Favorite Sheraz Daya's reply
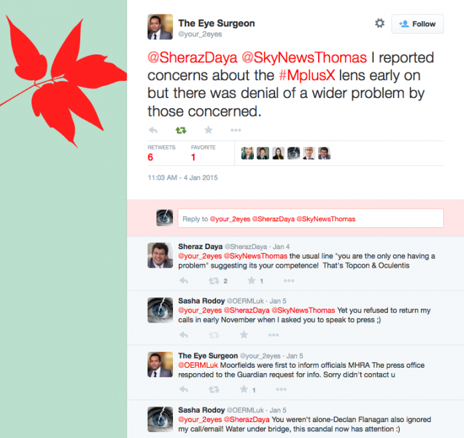This screenshot has width=464, height=438. [x=251, y=280]
